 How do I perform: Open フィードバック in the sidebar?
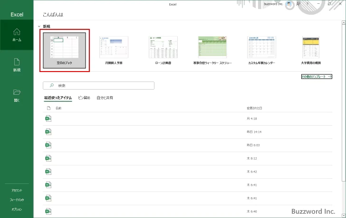17,200
